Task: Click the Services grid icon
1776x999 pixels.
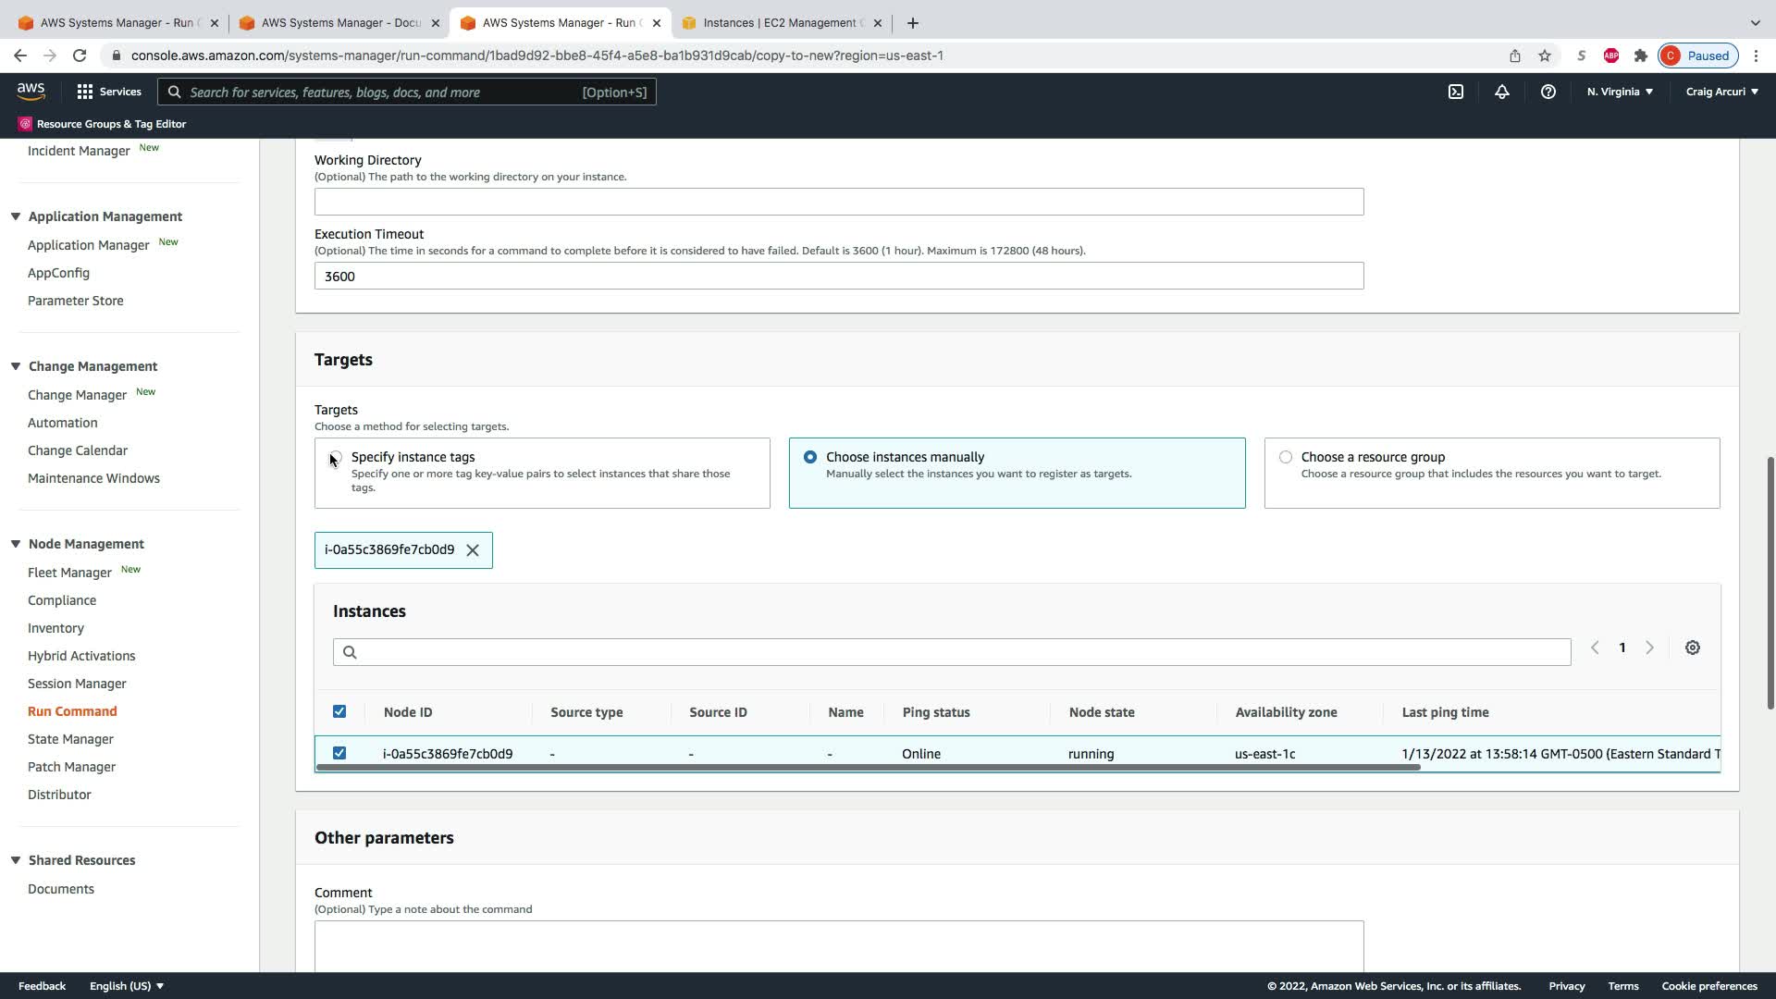Action: click(85, 92)
